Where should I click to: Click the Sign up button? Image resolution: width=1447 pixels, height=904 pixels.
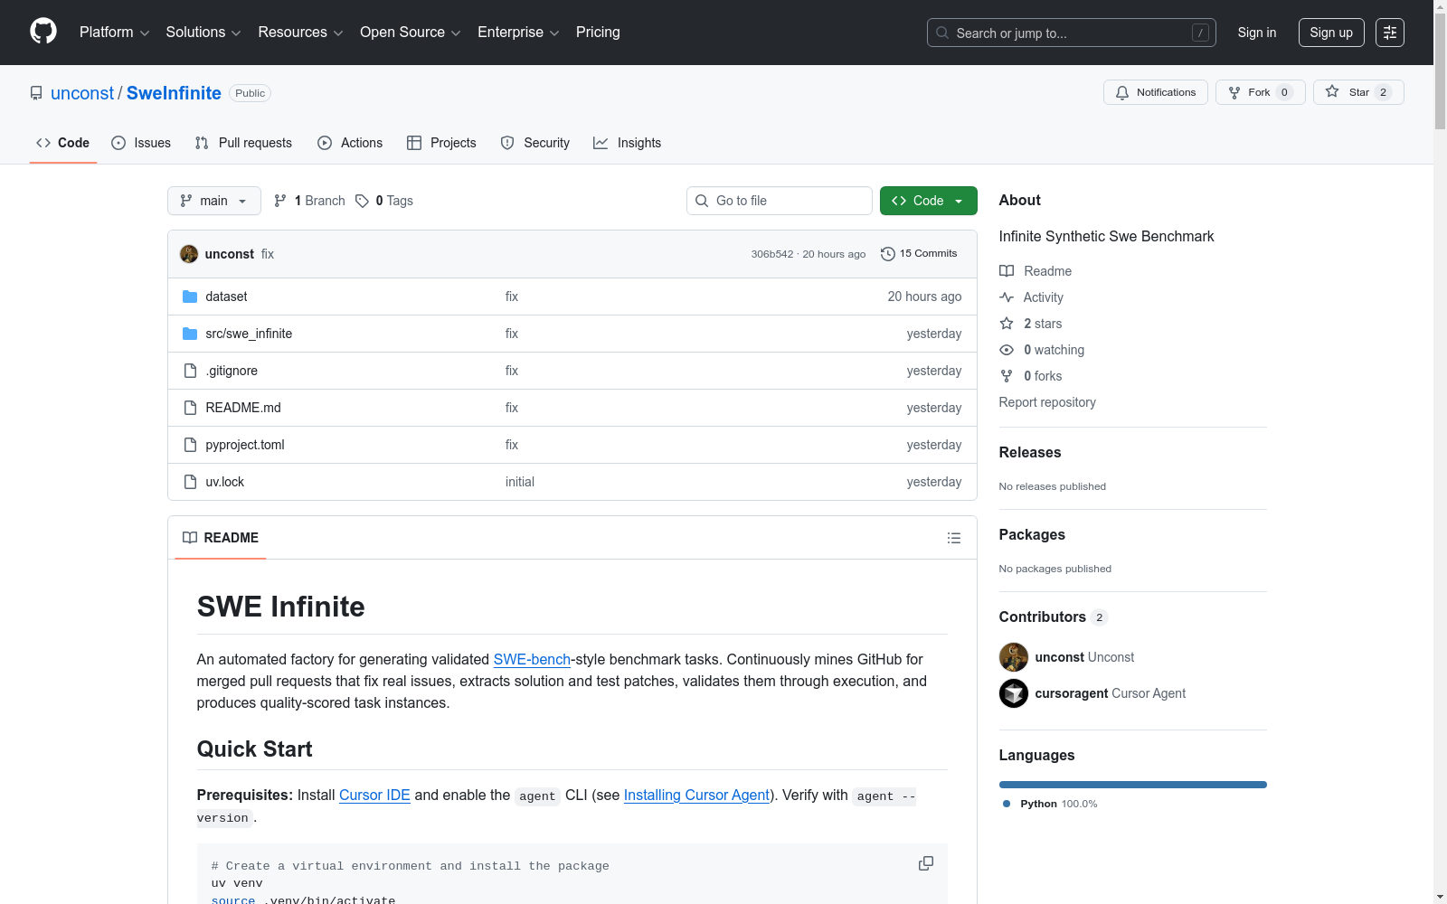[1331, 33]
